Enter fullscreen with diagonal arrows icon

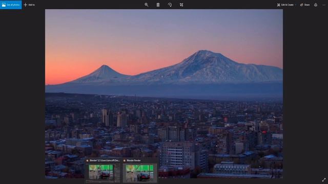[x=324, y=179]
